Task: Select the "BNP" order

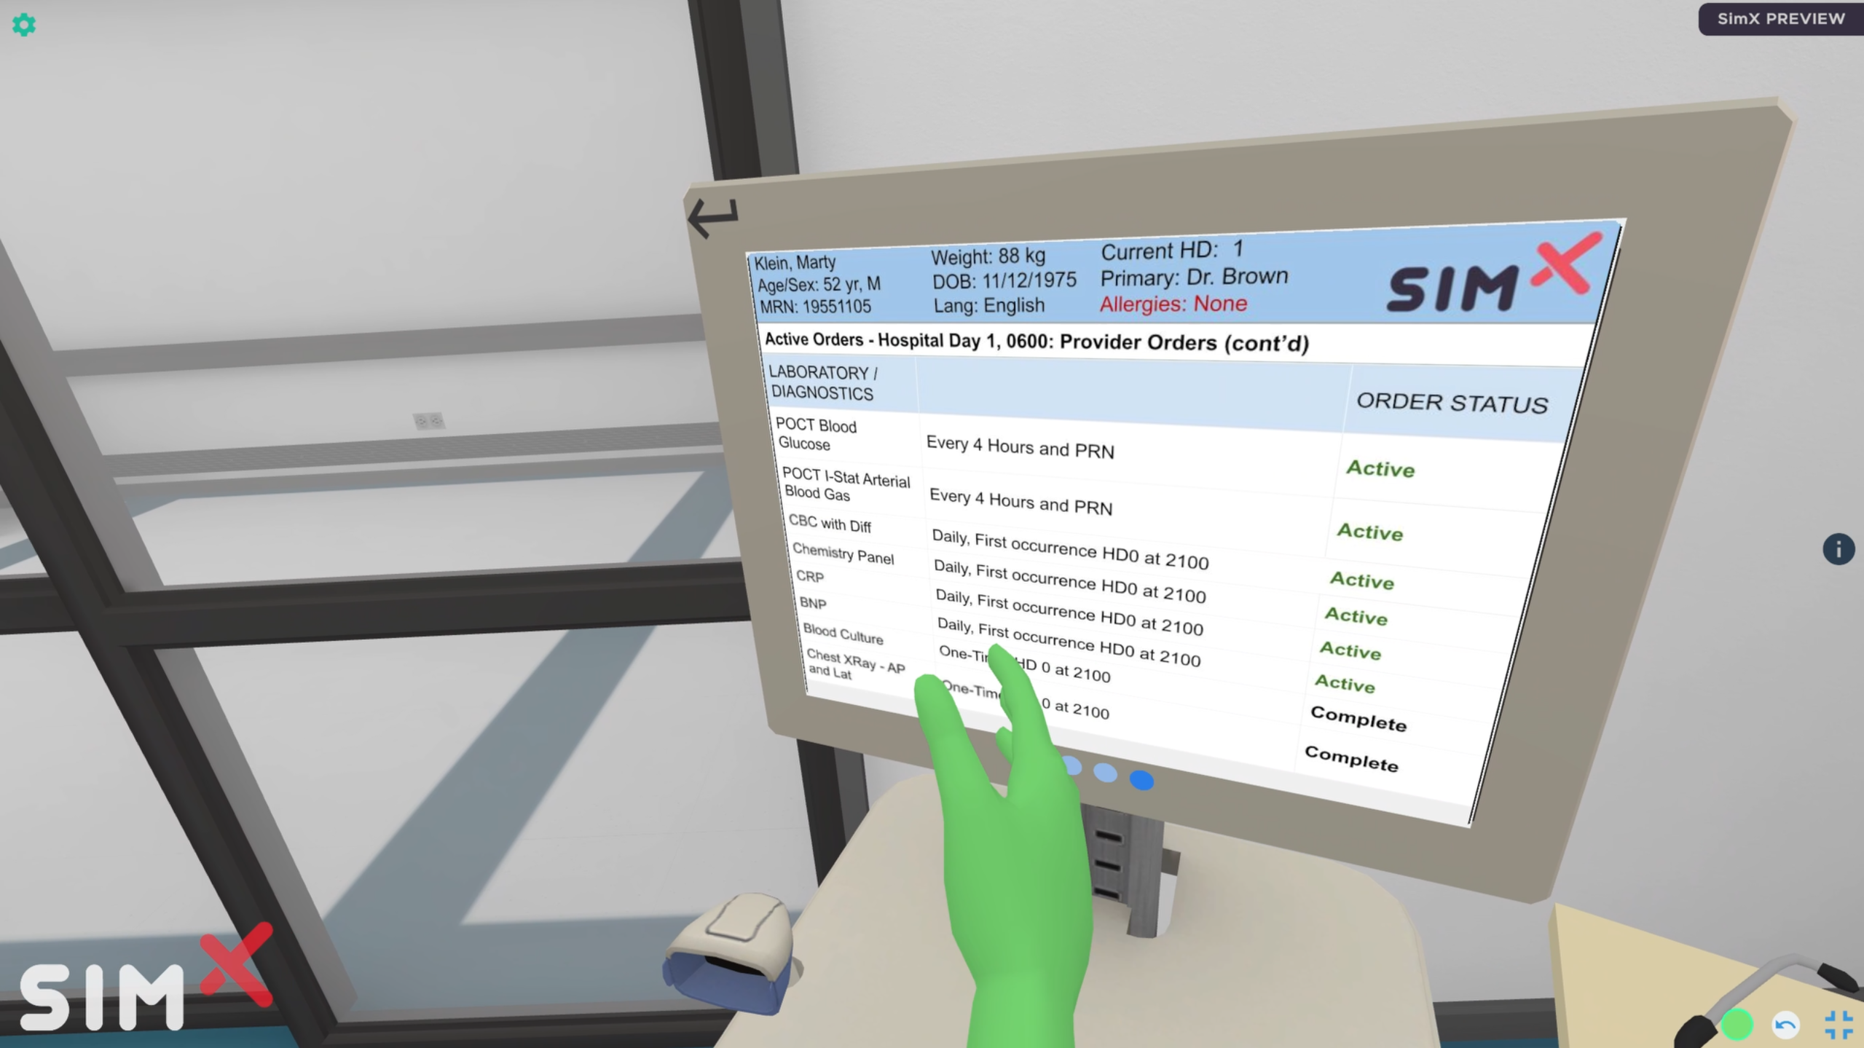Action: pyautogui.click(x=813, y=604)
